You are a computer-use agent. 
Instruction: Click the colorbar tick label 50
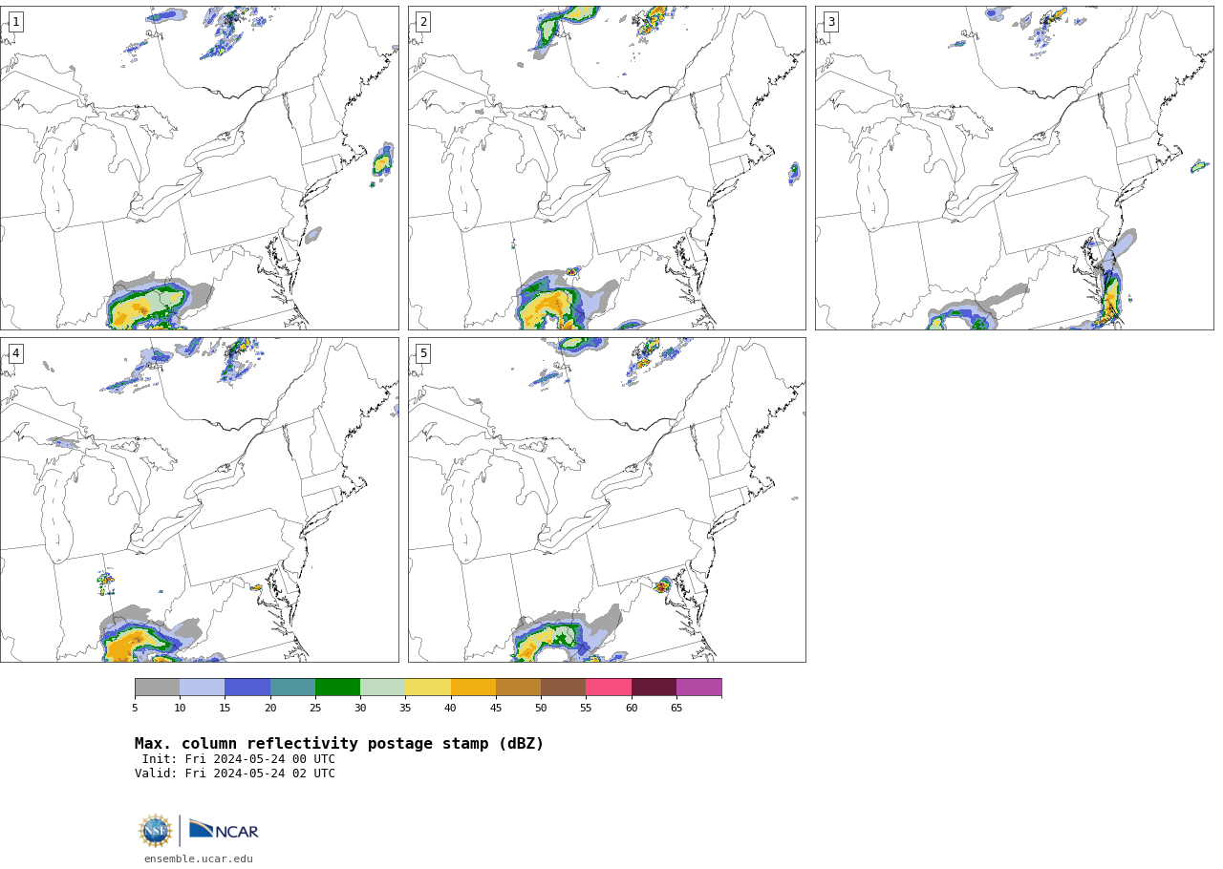coord(541,708)
